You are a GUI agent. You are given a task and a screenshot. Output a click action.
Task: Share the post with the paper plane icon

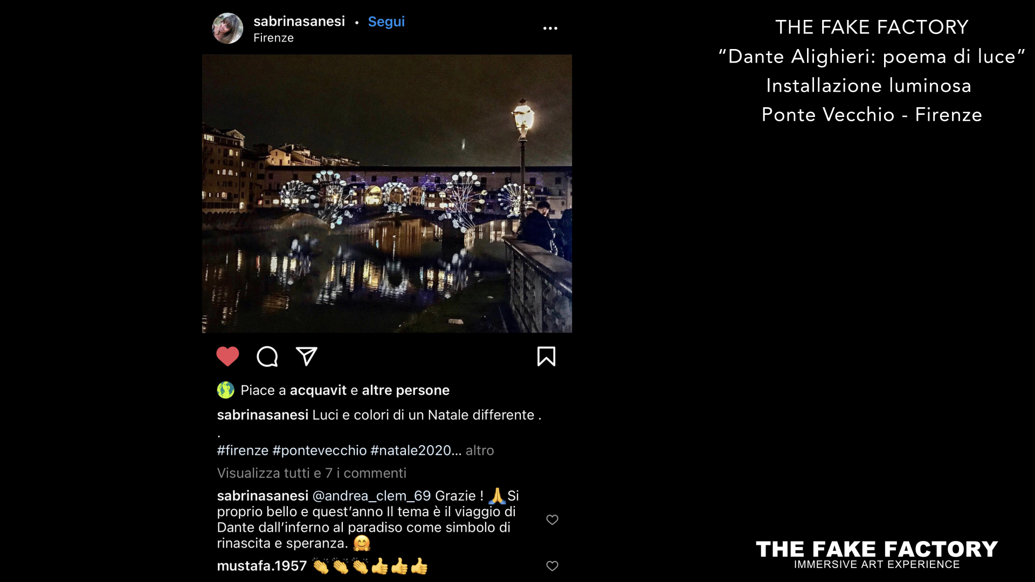307,356
